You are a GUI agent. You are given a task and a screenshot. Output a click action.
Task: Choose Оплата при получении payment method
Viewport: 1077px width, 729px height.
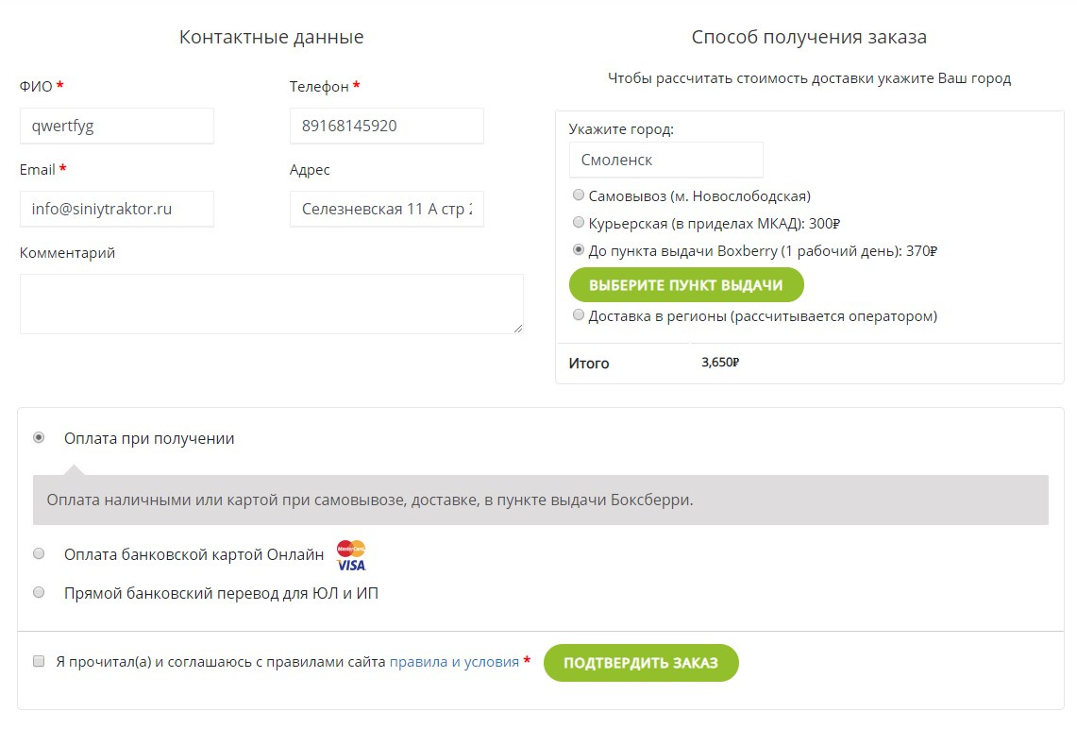pyautogui.click(x=39, y=437)
